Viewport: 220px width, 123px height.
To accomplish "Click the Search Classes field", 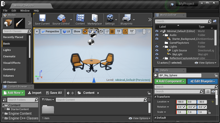I will [17, 31].
